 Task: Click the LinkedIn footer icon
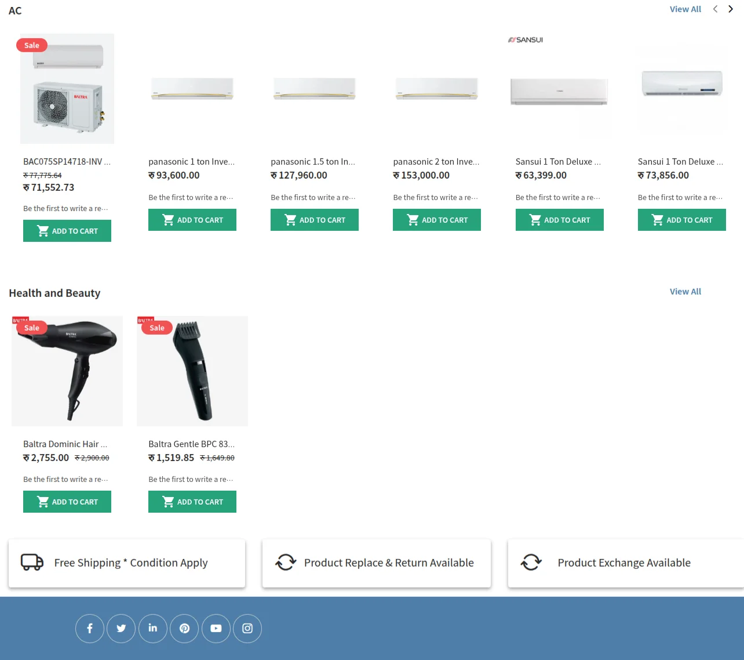click(x=152, y=628)
